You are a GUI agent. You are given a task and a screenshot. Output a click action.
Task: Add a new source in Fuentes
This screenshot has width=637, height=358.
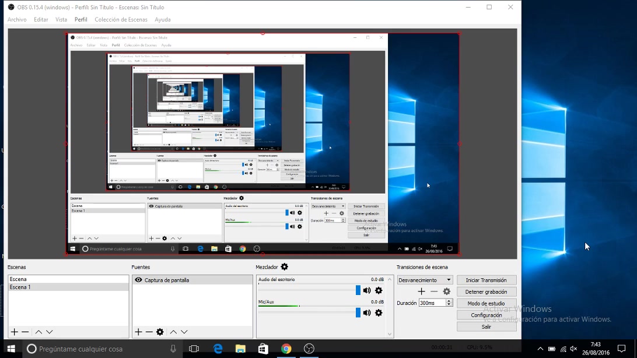pyautogui.click(x=138, y=332)
